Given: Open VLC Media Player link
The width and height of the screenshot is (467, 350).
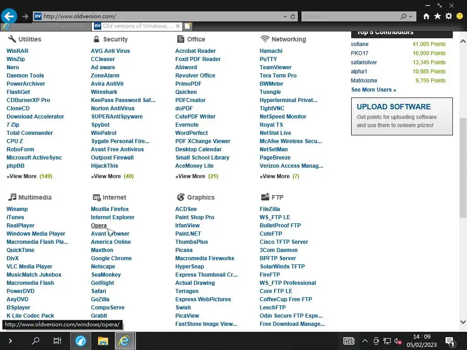Looking at the screenshot, I should [30, 267].
